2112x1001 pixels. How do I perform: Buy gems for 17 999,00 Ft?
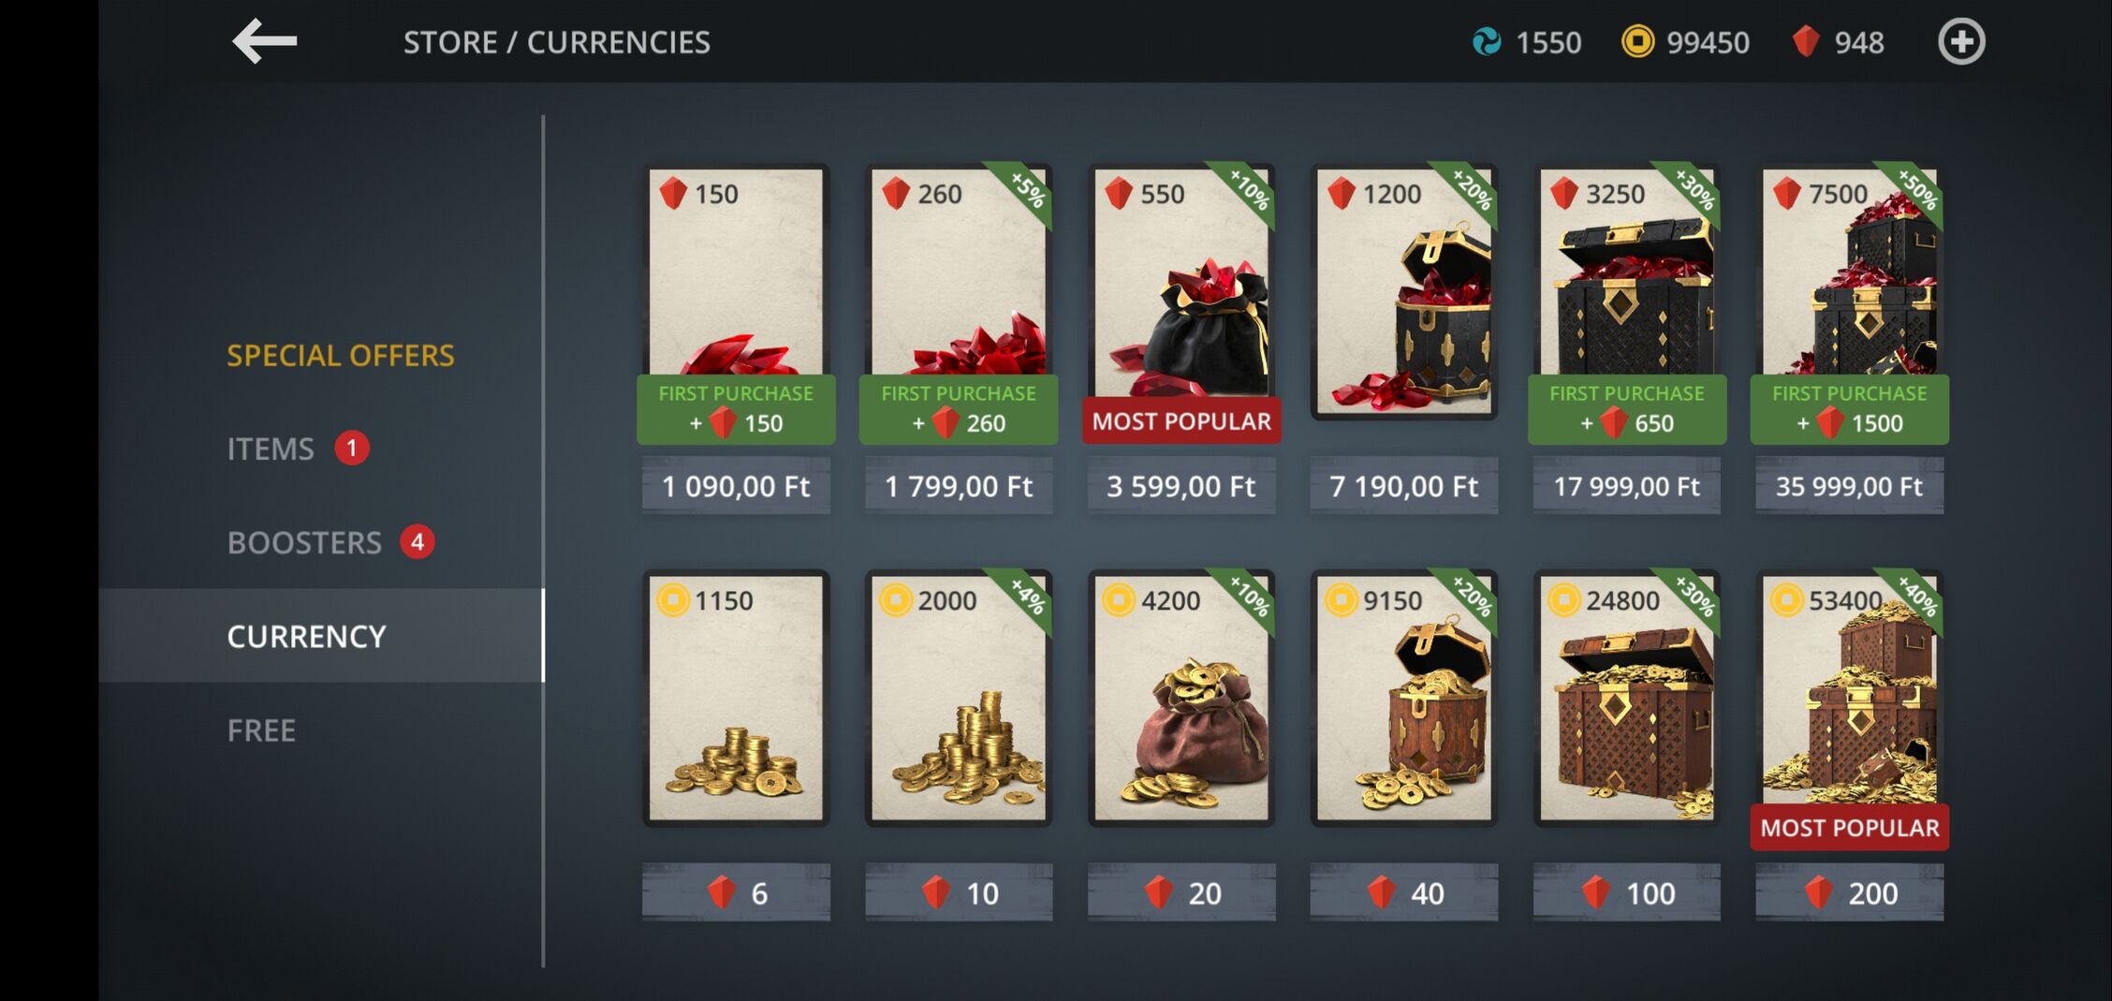1626,486
